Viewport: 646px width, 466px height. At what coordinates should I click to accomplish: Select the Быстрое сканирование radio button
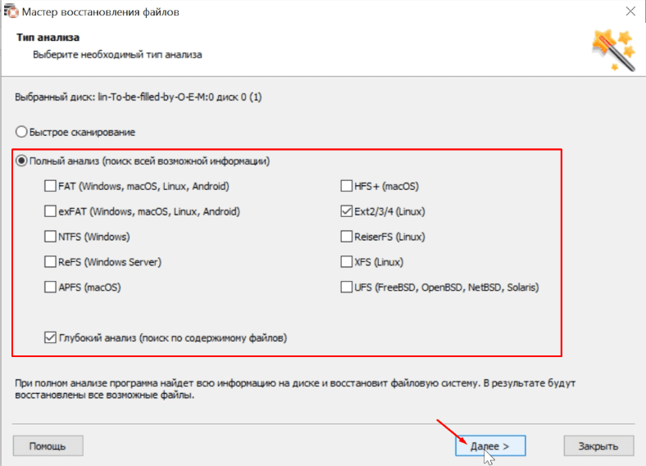tap(21, 132)
